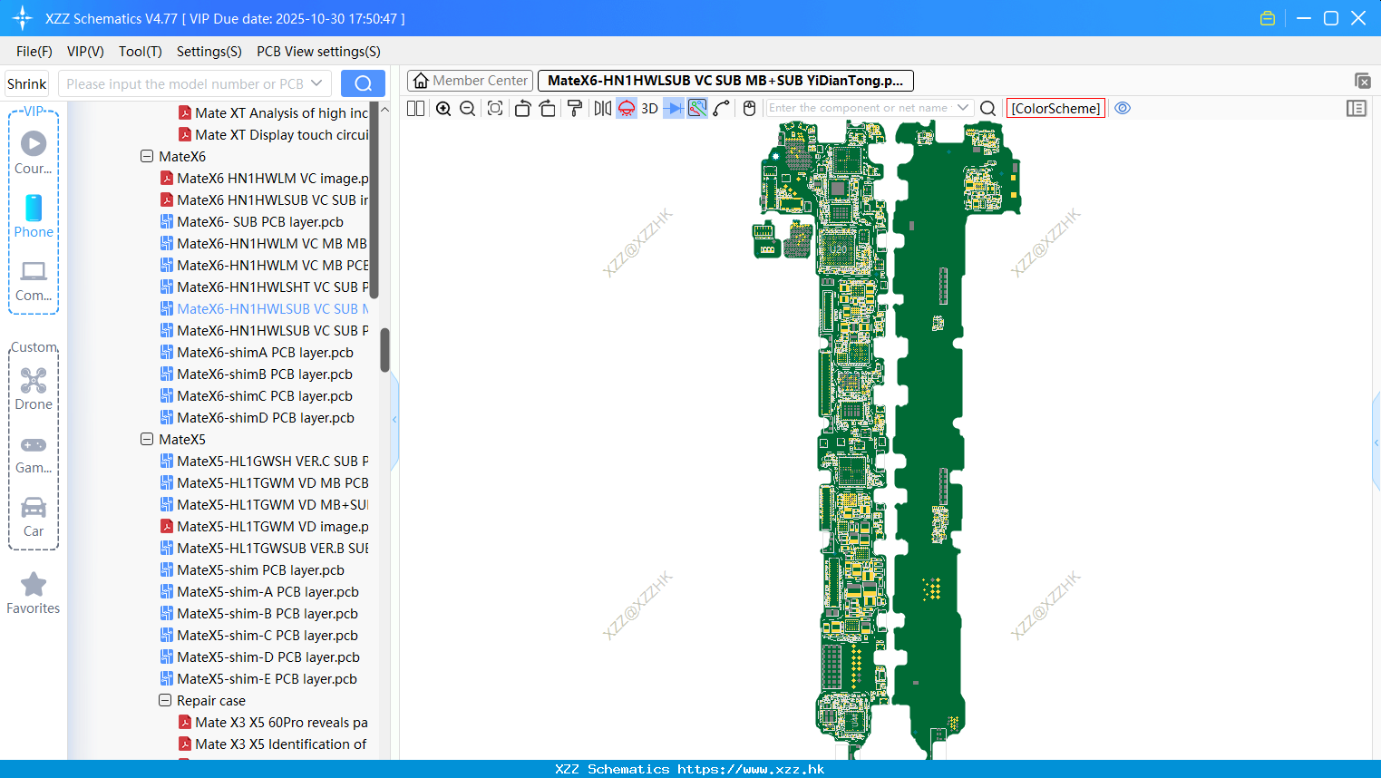Open MateX6-shimD PCB layer.pcb
Viewport: 1381px width, 778px height.
(258, 417)
